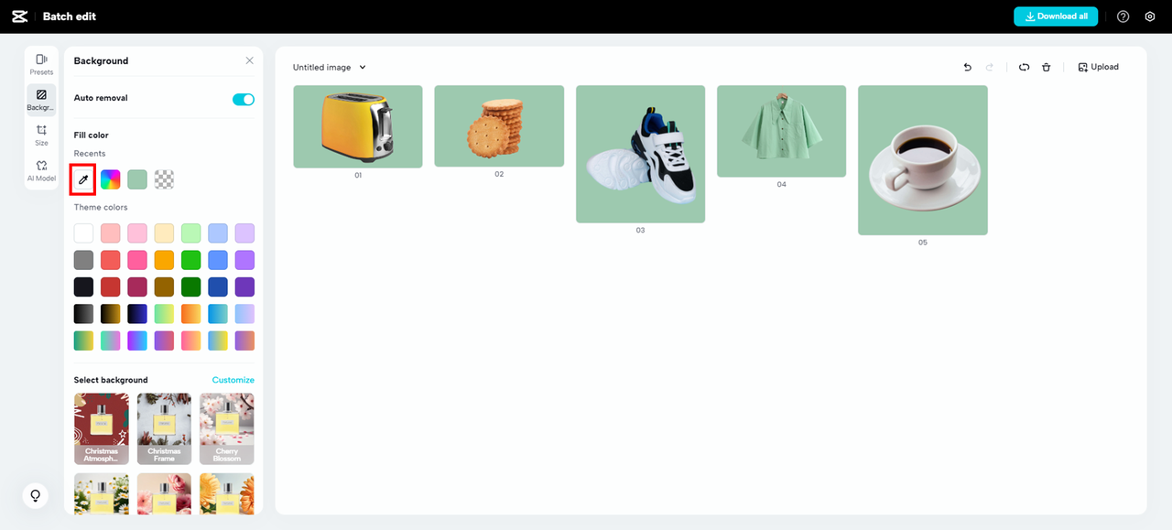Close the Background panel with the X
Screen dimensions: 1172x530
pyautogui.click(x=249, y=60)
